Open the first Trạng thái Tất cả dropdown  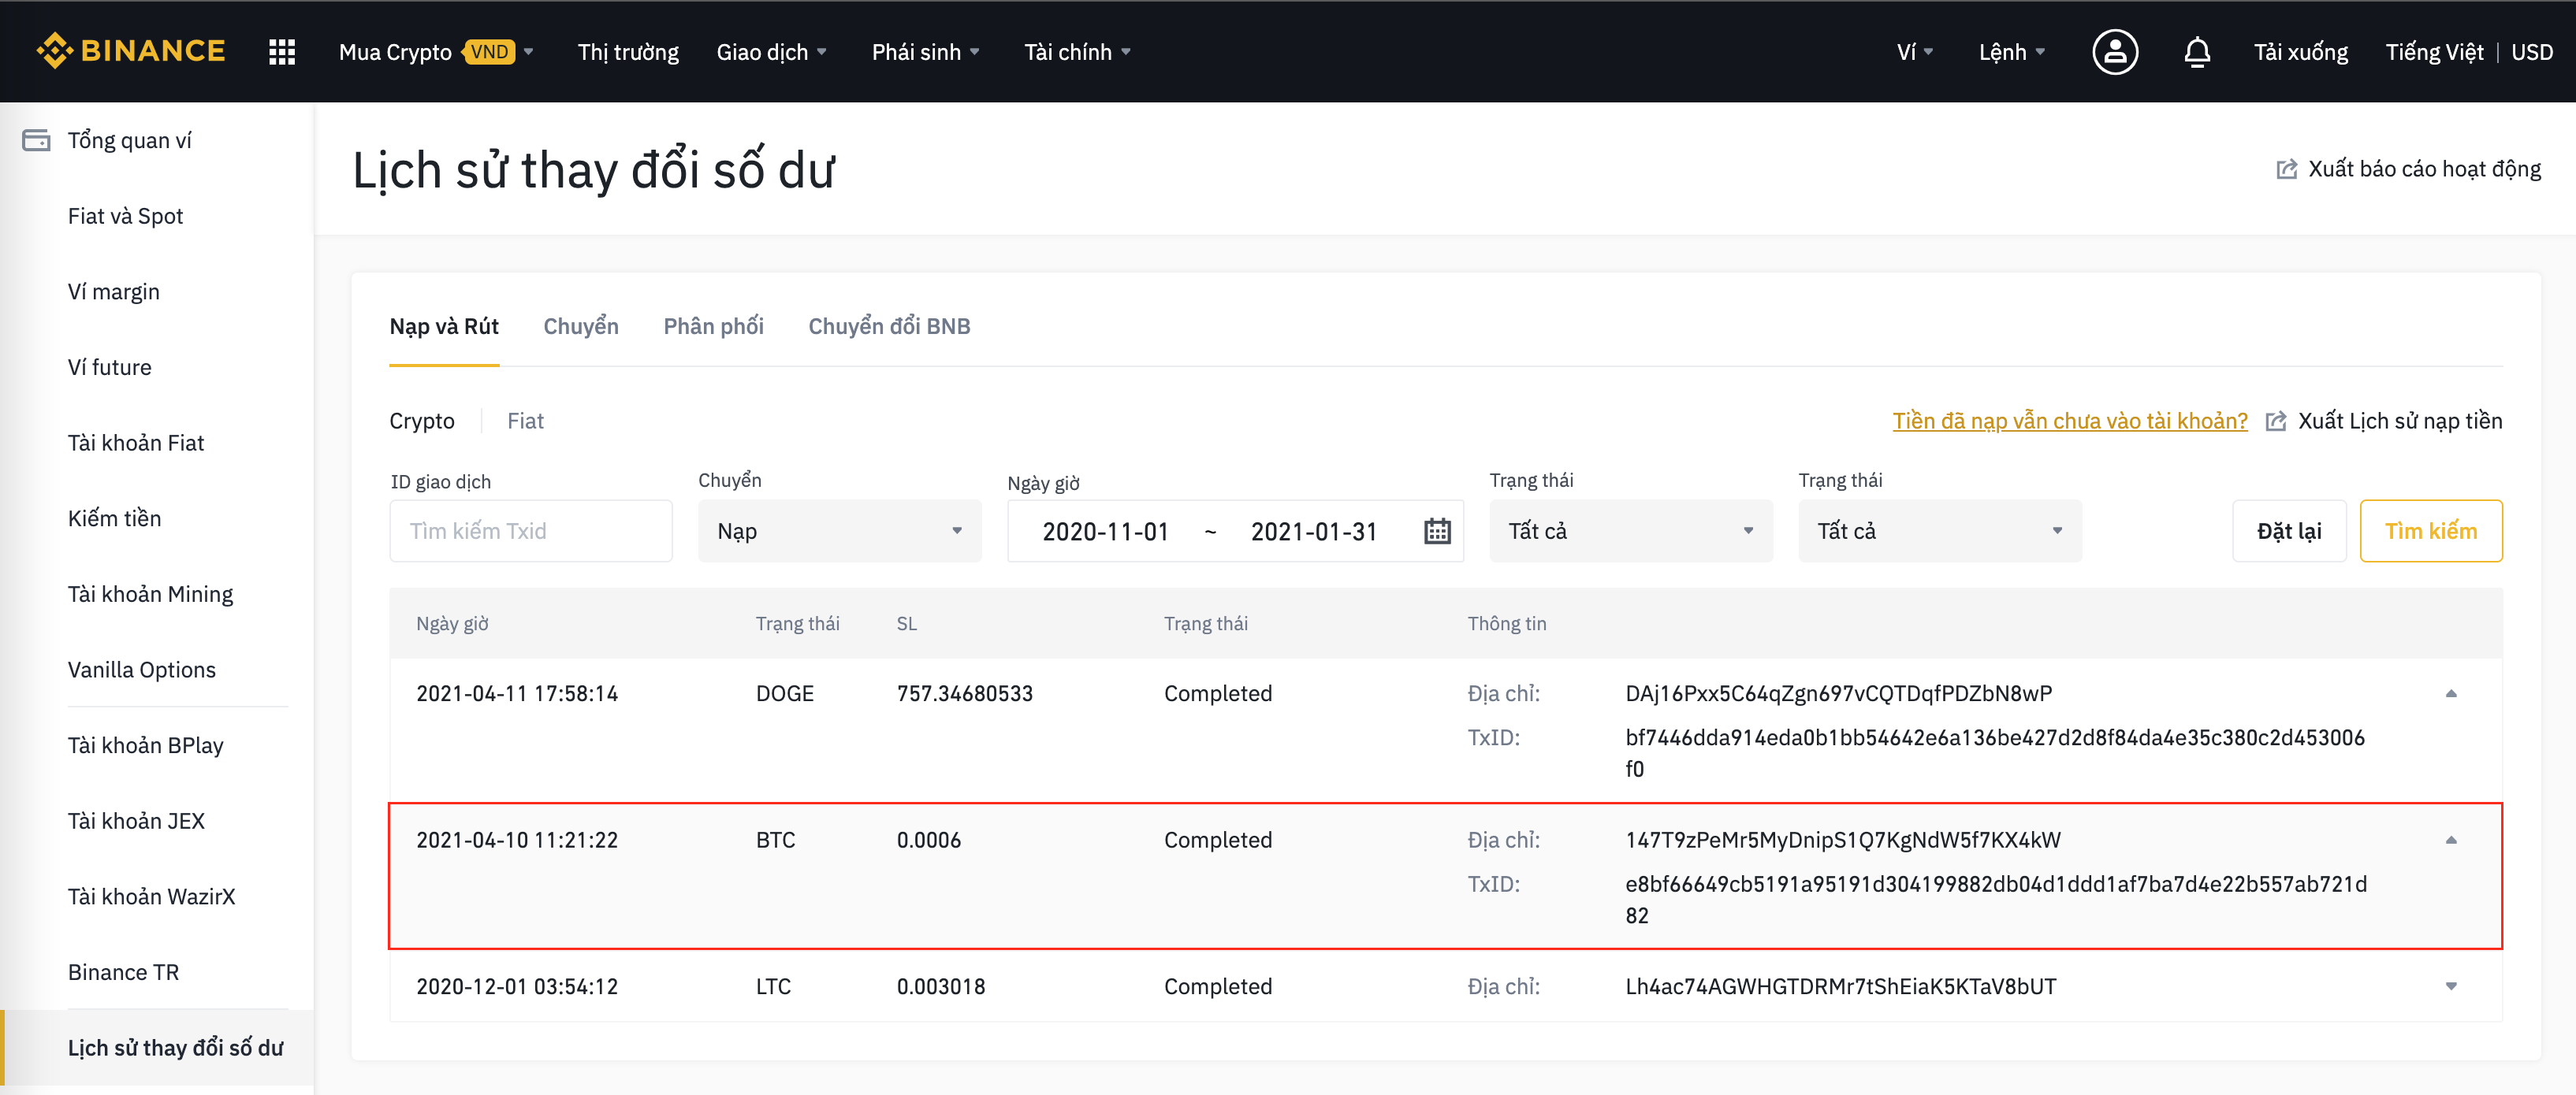coord(1630,530)
